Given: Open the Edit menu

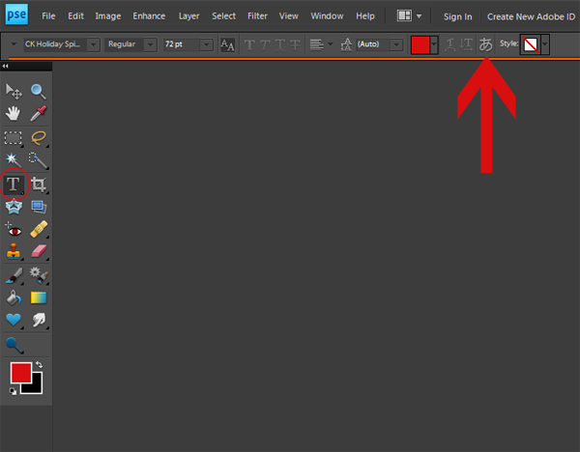Looking at the screenshot, I should (x=75, y=16).
